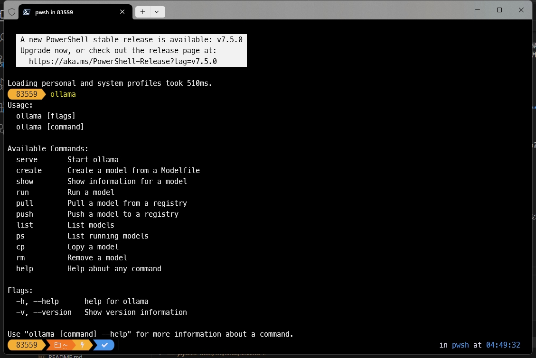Viewport: 536px width, 358px height.
Task: Click the 'List models' description
Action: [x=91, y=225]
